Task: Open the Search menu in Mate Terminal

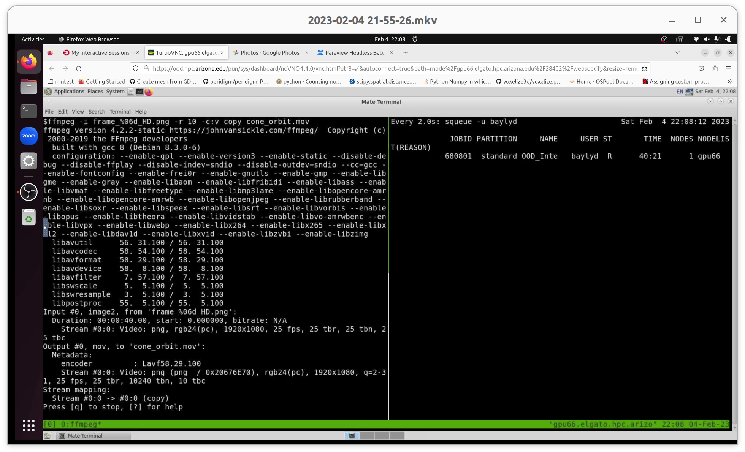Action: [x=97, y=111]
